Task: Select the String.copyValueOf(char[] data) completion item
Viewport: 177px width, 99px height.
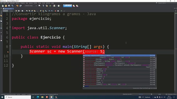Action: (119, 56)
